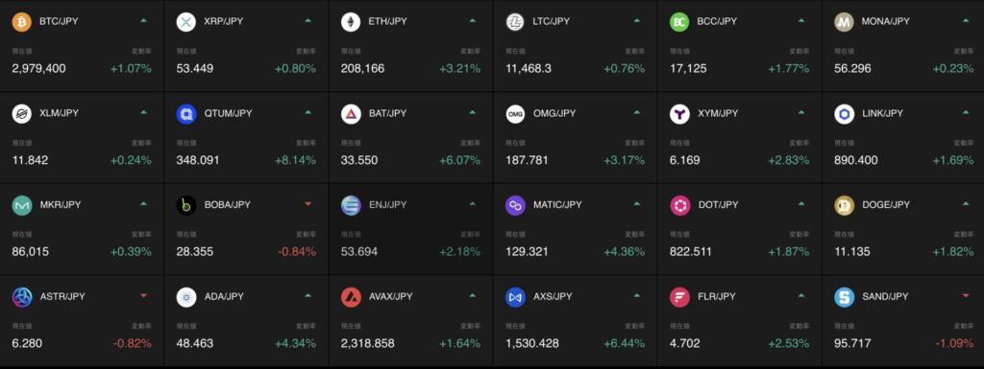Click the AXS/JPY change rate +6.44%
Image resolution: width=984 pixels, height=369 pixels.
tap(624, 343)
